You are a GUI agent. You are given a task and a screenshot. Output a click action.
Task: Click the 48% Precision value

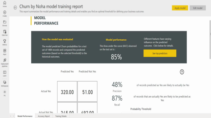[x=117, y=85]
